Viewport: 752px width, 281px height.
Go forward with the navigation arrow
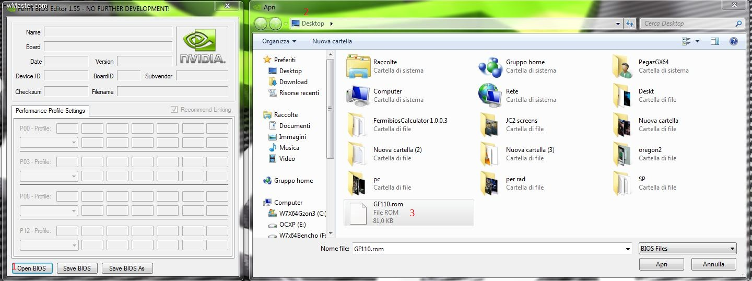[275, 24]
